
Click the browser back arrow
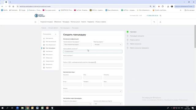point(2,6)
